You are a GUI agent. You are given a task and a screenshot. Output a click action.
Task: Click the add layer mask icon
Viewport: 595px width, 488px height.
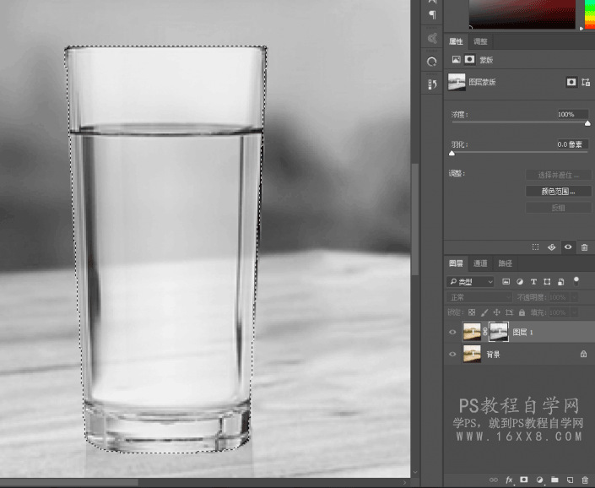coord(523,480)
